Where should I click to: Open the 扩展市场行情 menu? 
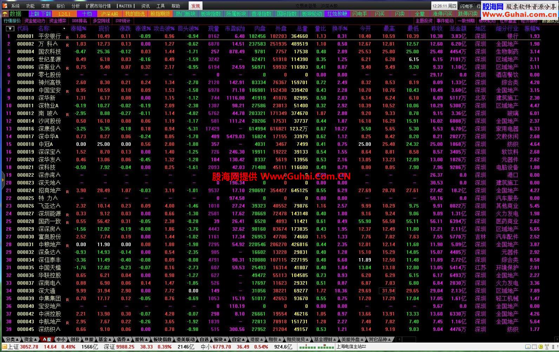point(98,6)
